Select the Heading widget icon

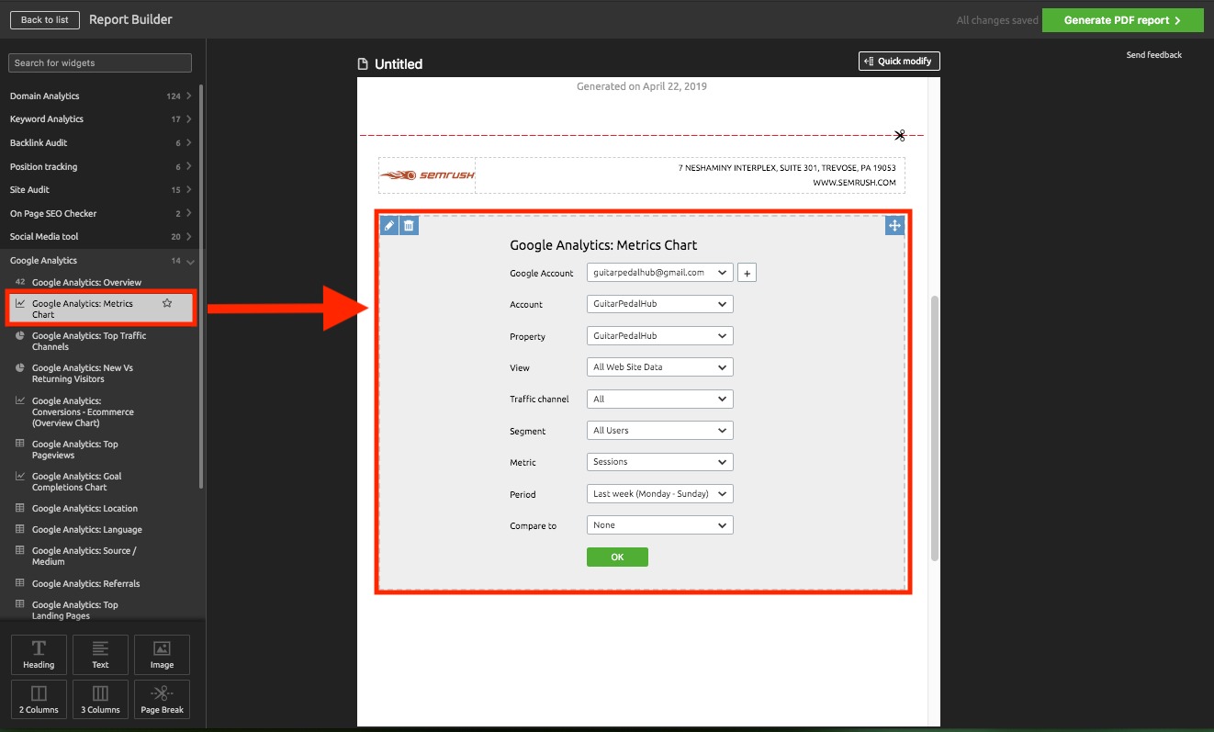click(x=38, y=654)
